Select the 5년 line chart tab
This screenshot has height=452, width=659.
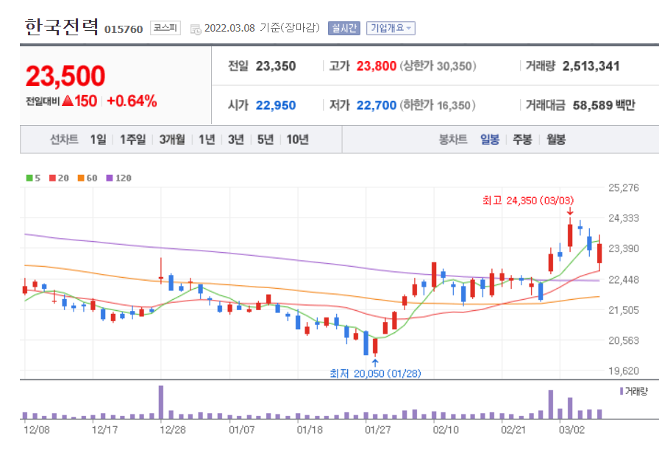[x=266, y=139]
